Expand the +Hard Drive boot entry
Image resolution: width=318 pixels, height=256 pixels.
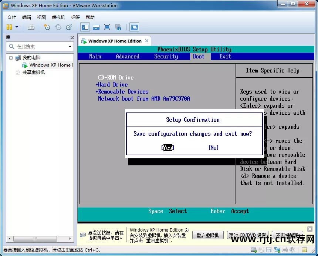(x=112, y=85)
